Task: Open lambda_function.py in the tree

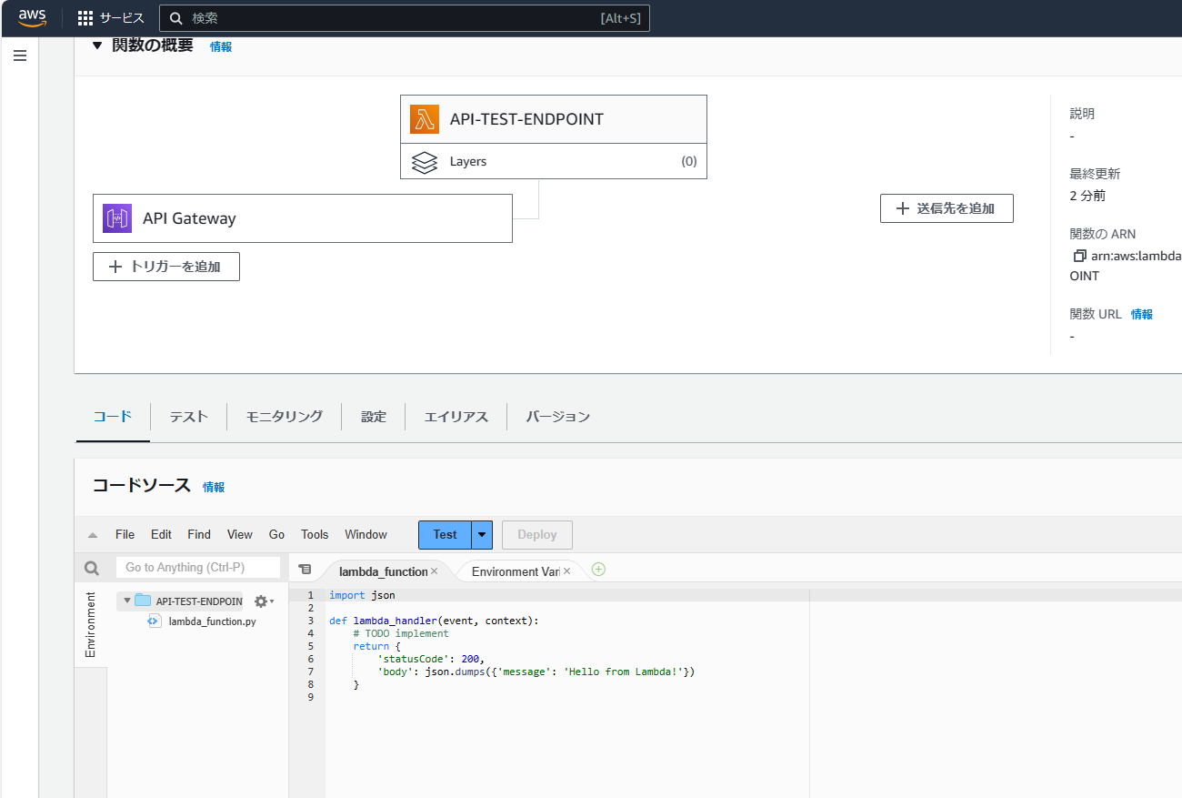Action: click(x=213, y=621)
